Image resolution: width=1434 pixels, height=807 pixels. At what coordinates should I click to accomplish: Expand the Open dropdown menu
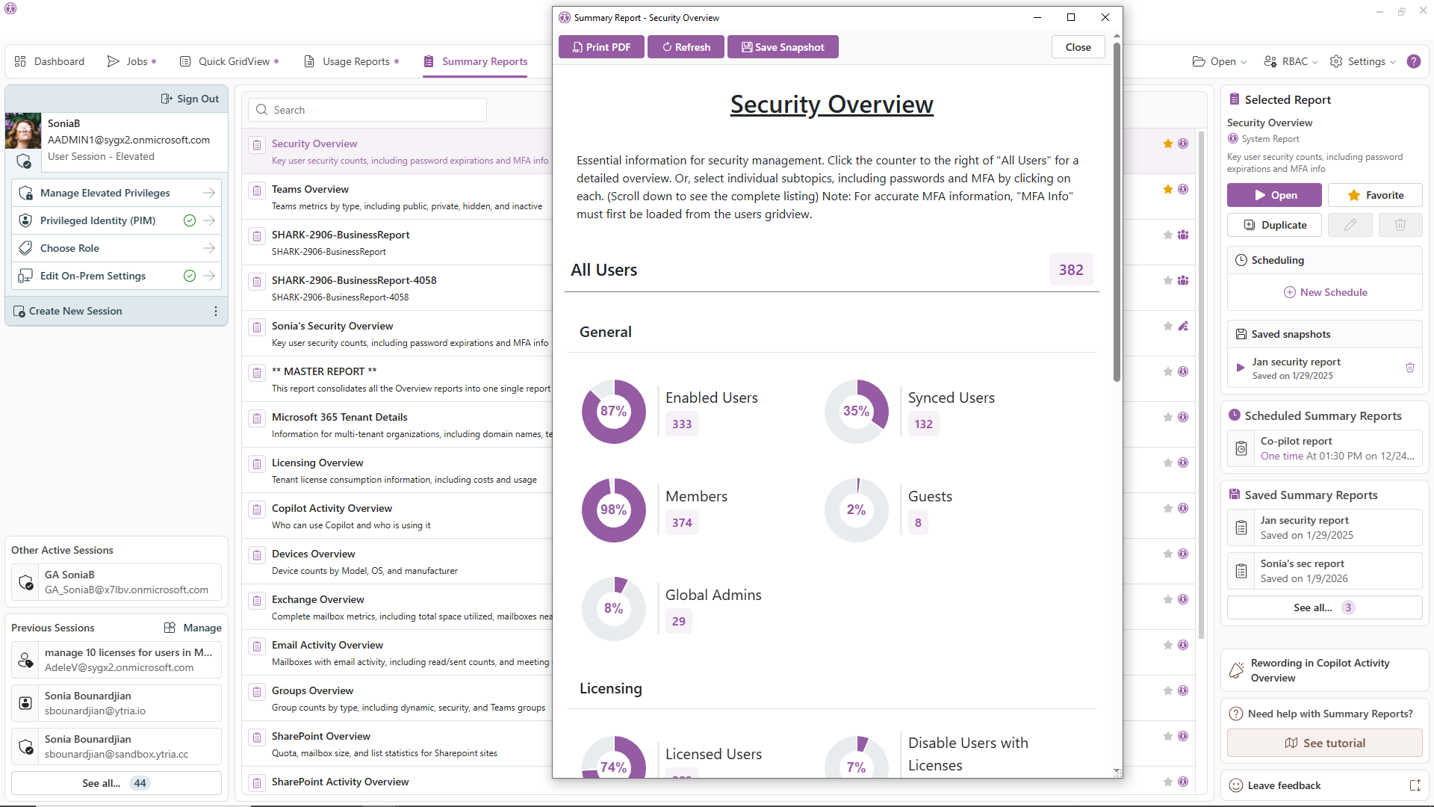[1219, 61]
